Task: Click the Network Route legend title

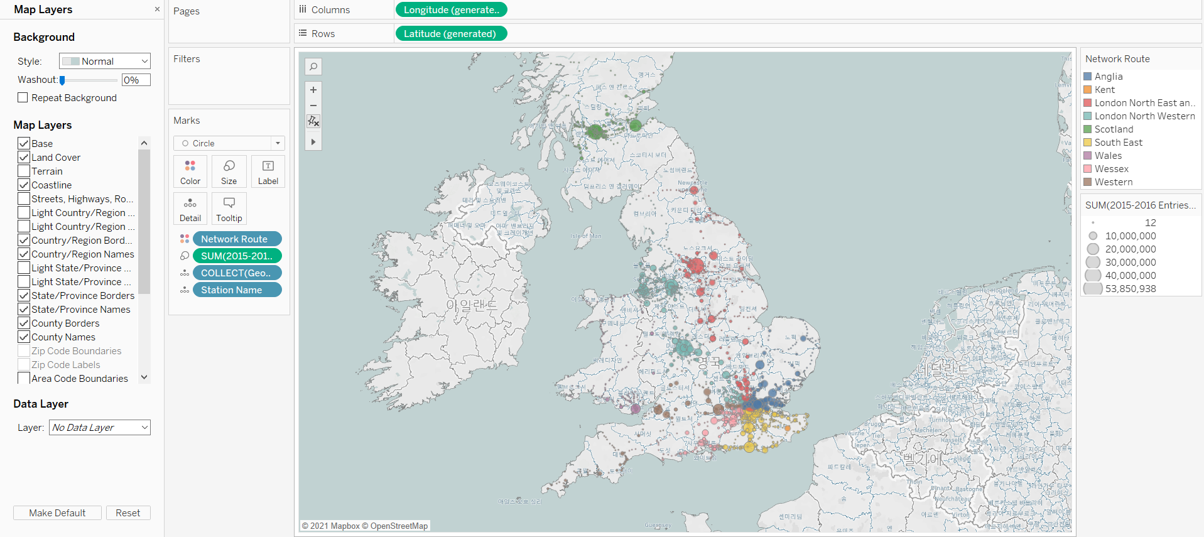Action: coord(1117,58)
